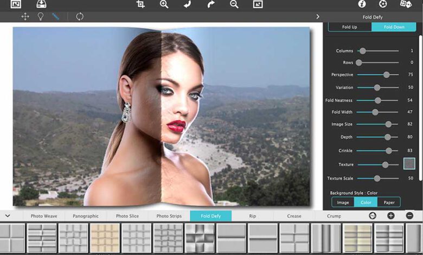Image resolution: width=423 pixels, height=255 pixels.
Task: Open the Texture swatch preview
Action: point(409,164)
